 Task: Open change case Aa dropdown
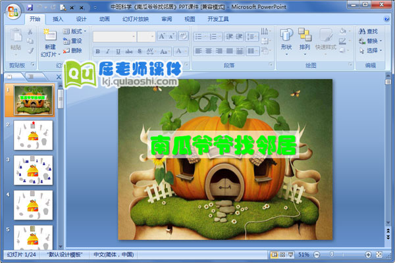pos(165,51)
